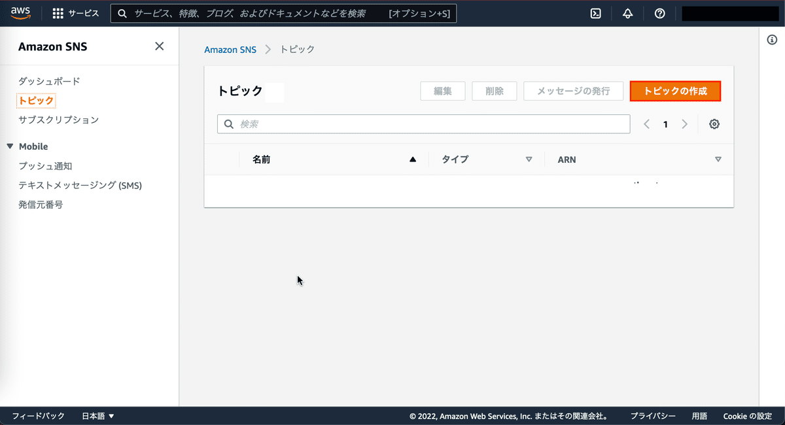Open the AWS home logo
This screenshot has width=785, height=425.
(x=21, y=13)
